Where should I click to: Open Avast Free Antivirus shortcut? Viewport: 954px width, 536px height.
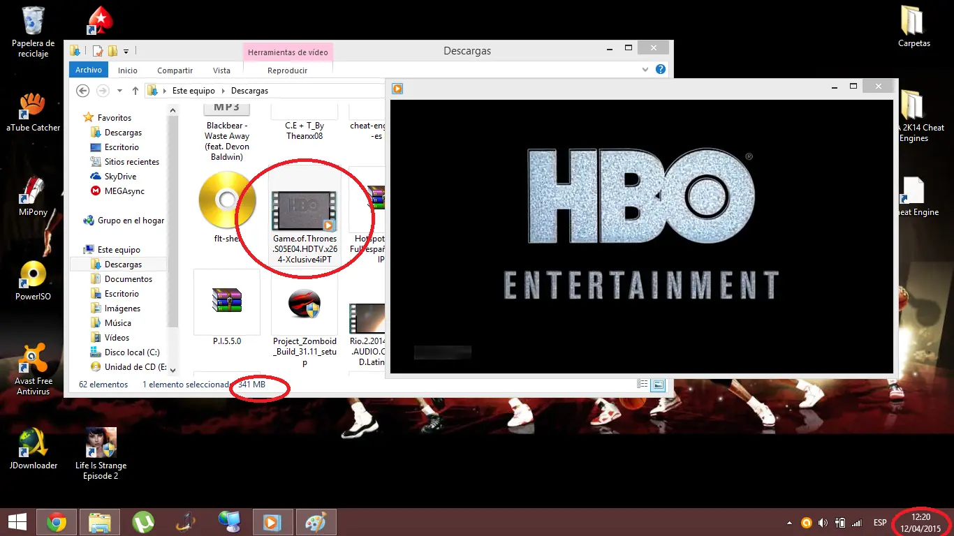(x=33, y=370)
